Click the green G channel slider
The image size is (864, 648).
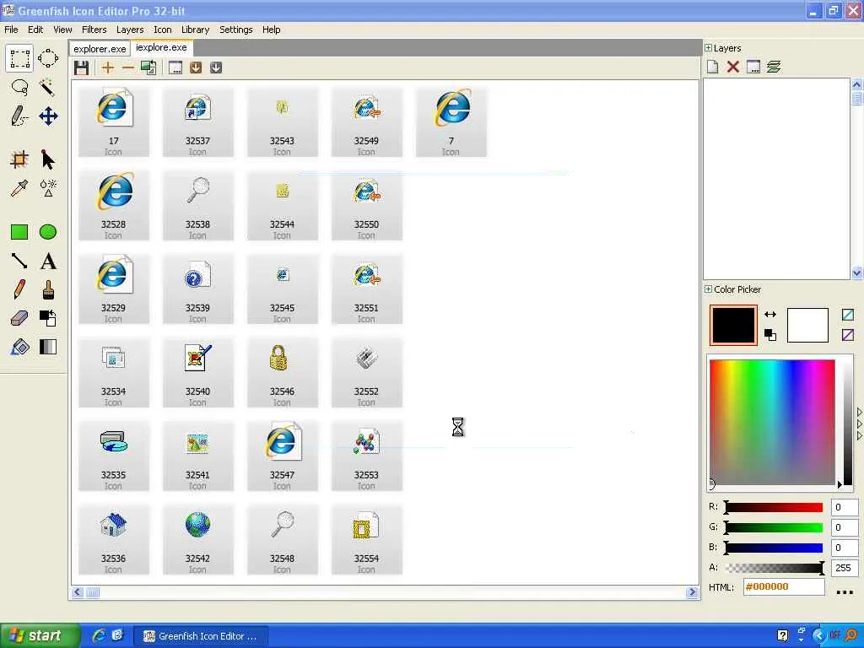[x=774, y=527]
